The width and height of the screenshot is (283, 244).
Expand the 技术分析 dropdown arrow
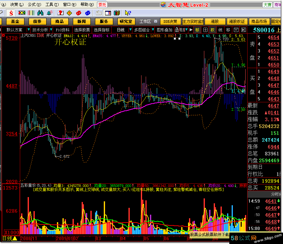[51, 30]
